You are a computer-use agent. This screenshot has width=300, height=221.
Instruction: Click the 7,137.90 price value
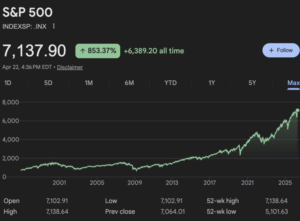click(34, 51)
